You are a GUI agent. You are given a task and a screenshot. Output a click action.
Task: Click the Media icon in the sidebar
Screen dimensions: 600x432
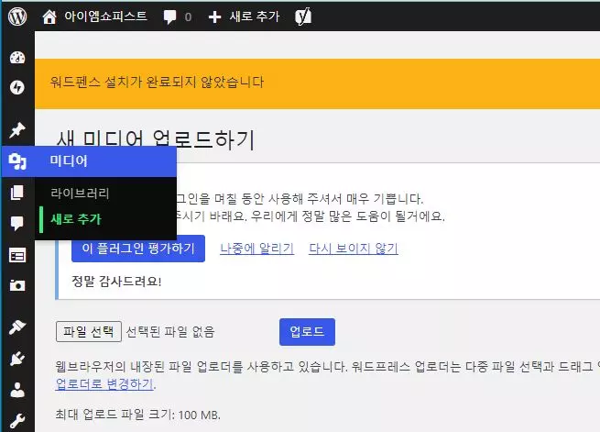click(x=17, y=161)
